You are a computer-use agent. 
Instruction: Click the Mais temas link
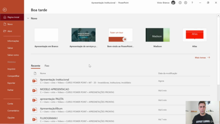coord(200,58)
